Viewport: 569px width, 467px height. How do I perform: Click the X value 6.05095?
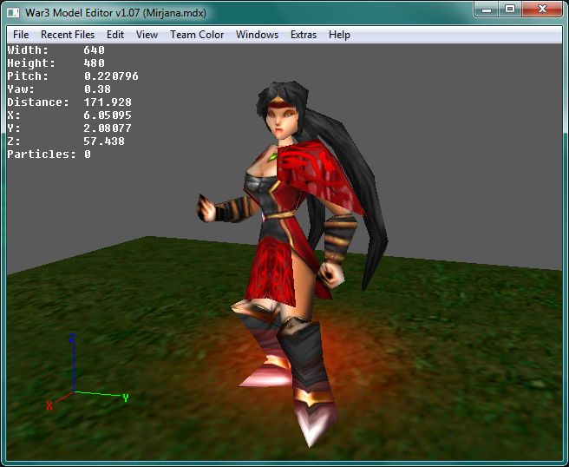click(x=108, y=115)
